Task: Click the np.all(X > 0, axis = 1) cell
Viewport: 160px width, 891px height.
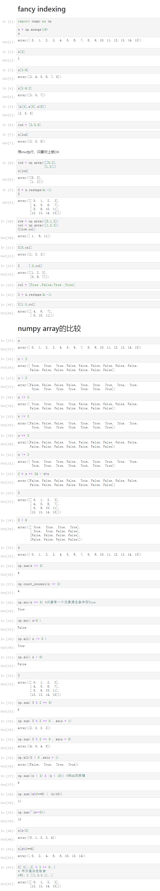Action: pos(88,758)
